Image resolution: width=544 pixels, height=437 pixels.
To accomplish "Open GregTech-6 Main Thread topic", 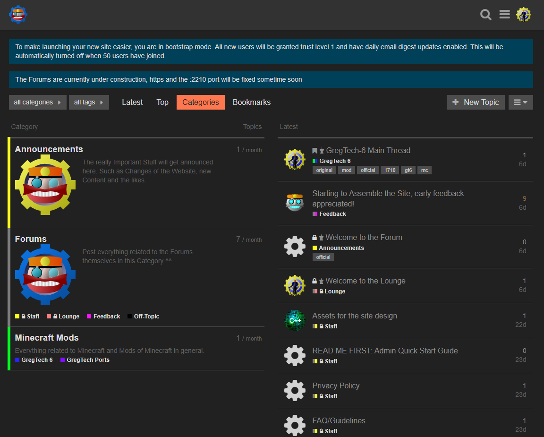I will 368,150.
